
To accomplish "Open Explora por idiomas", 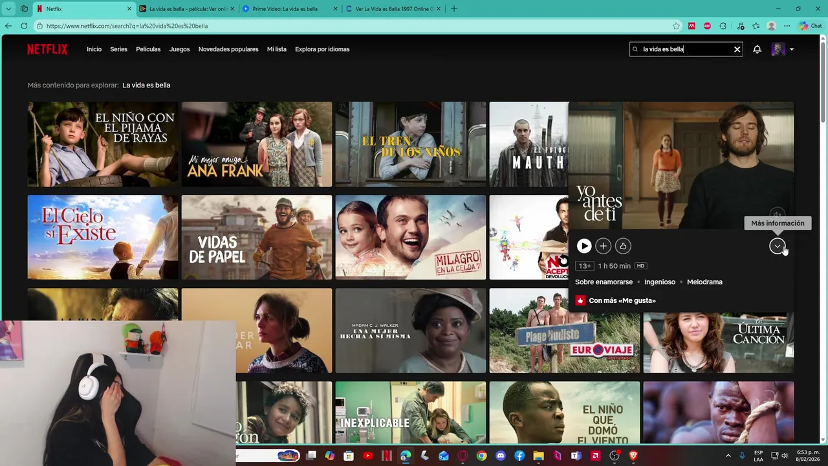I will pyautogui.click(x=322, y=49).
